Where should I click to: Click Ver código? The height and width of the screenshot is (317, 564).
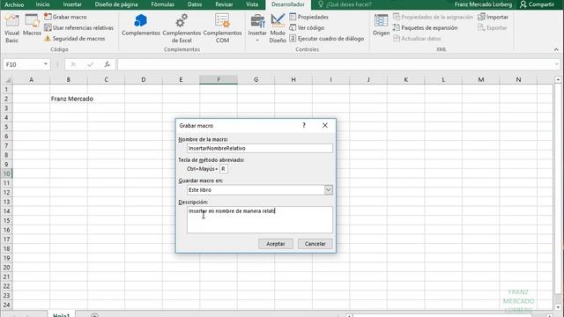(x=307, y=27)
